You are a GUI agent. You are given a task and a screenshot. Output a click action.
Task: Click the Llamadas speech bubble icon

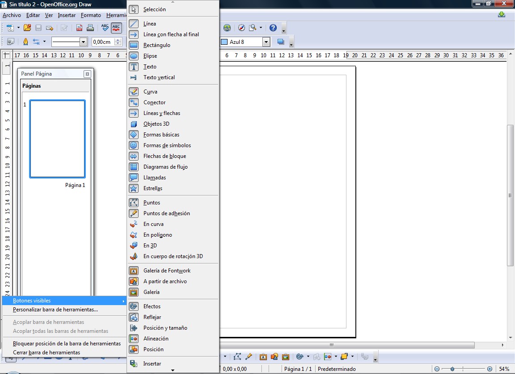click(x=134, y=178)
